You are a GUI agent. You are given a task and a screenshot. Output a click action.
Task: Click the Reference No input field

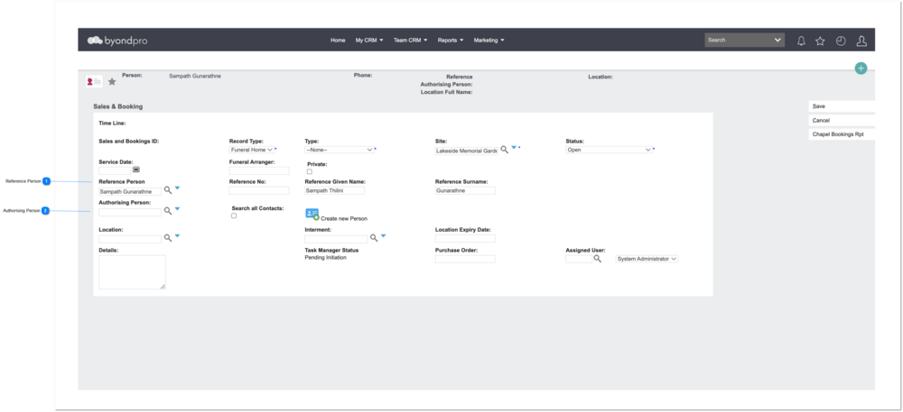pos(259,191)
